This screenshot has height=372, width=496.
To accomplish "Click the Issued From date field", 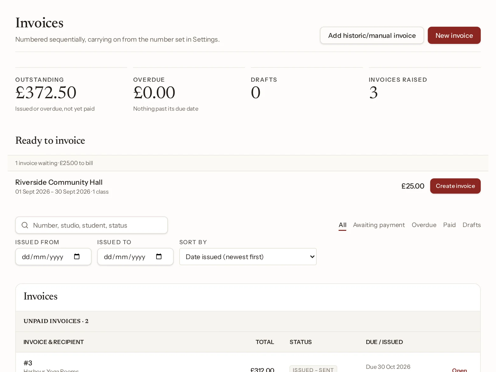I will [x=53, y=257].
